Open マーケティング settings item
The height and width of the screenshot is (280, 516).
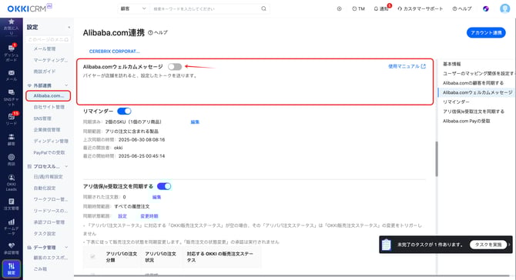point(50,60)
